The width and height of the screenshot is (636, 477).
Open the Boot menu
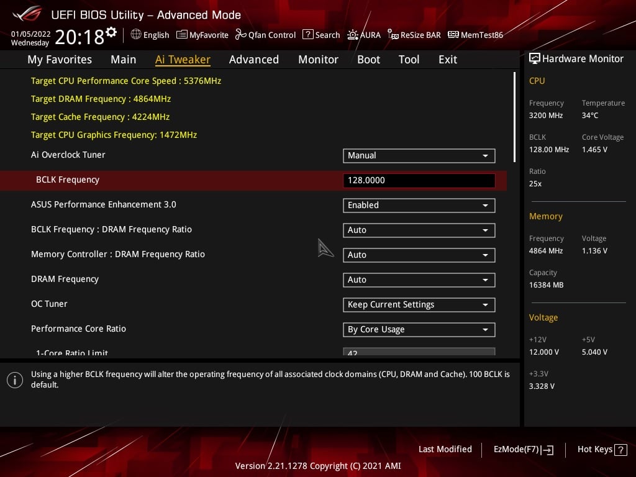[x=368, y=59]
